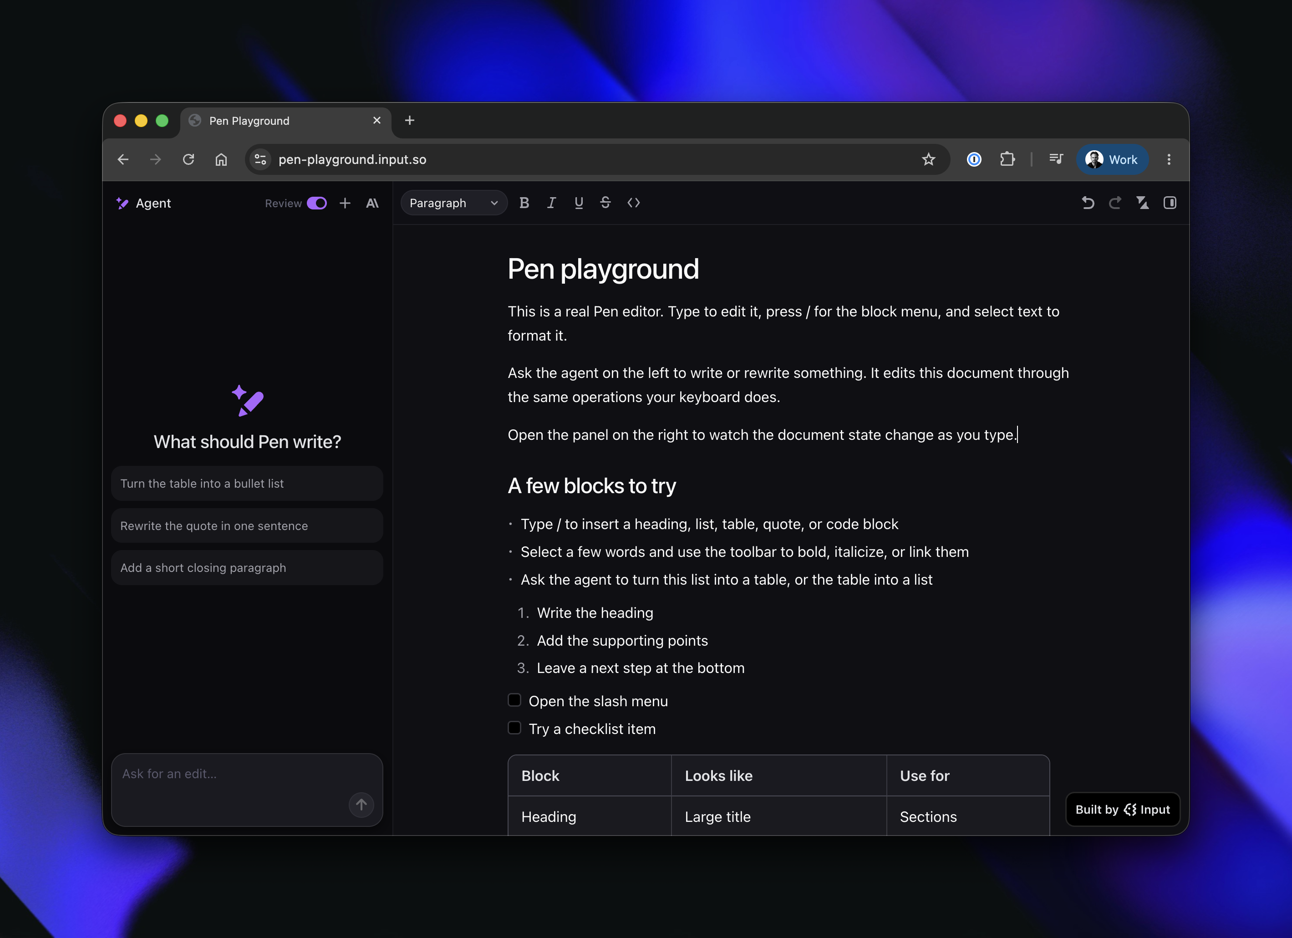
Task: Click the 'Use for' table header cell
Action: pyautogui.click(x=968, y=775)
